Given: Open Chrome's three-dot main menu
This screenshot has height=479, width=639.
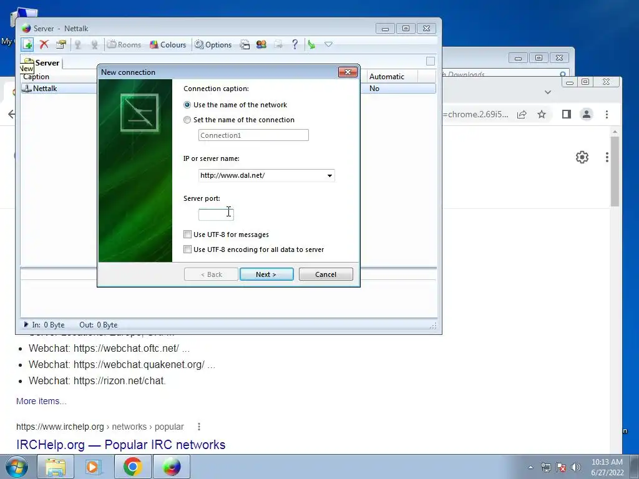Looking at the screenshot, I should coord(607,115).
